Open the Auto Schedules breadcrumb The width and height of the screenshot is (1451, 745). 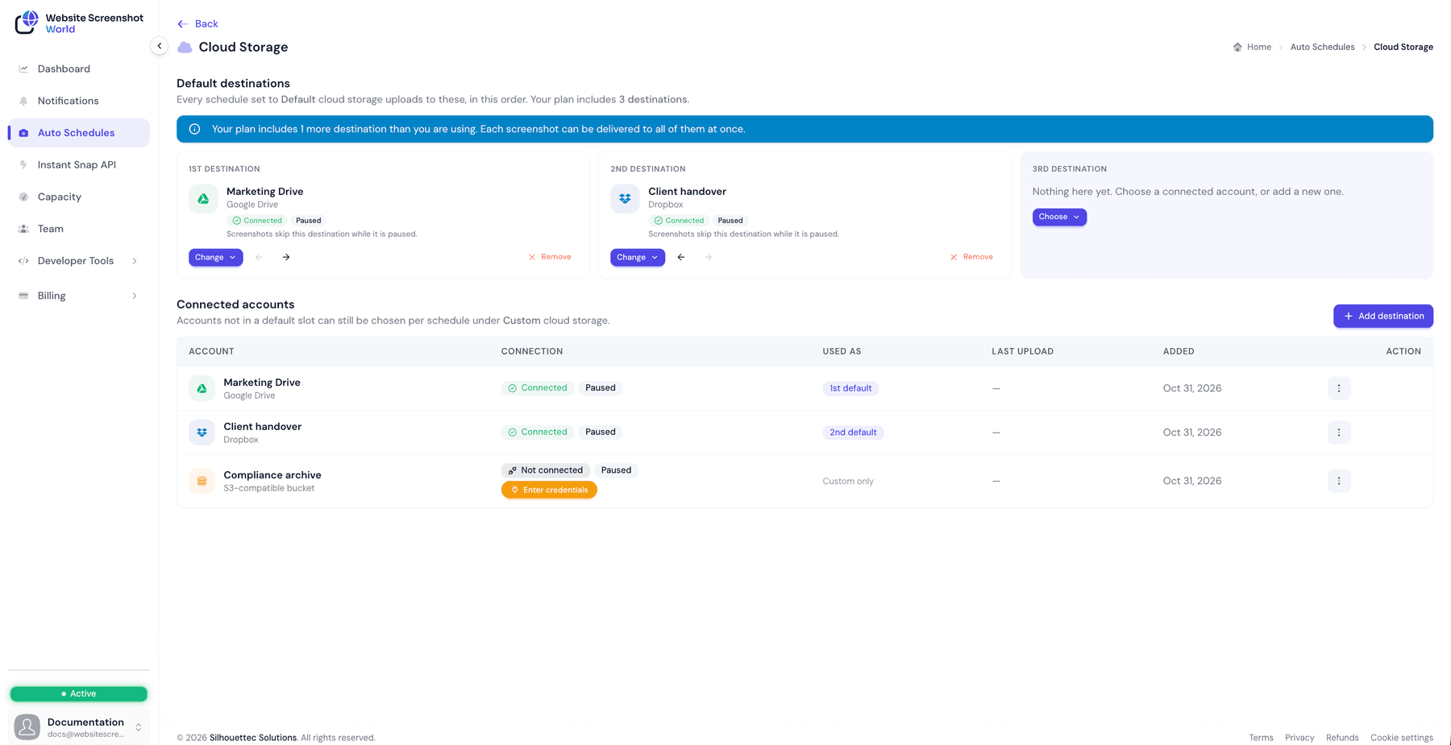click(x=1322, y=47)
